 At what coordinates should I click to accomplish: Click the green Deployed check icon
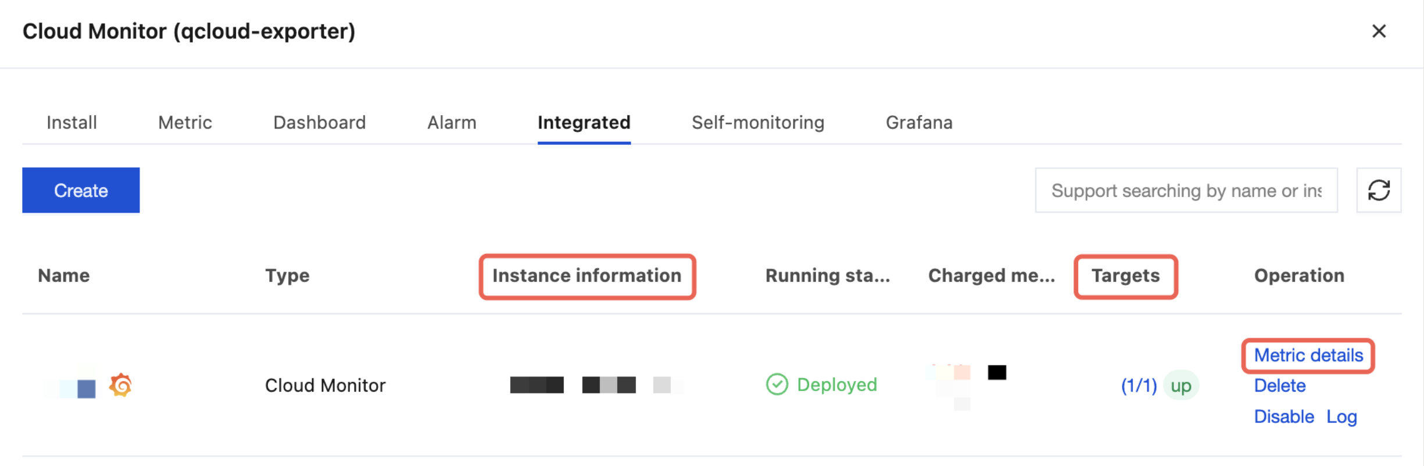(x=777, y=385)
